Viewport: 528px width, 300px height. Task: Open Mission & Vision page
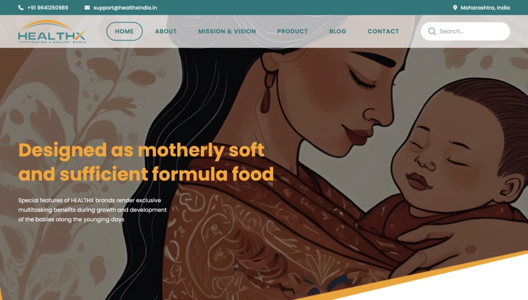(227, 31)
